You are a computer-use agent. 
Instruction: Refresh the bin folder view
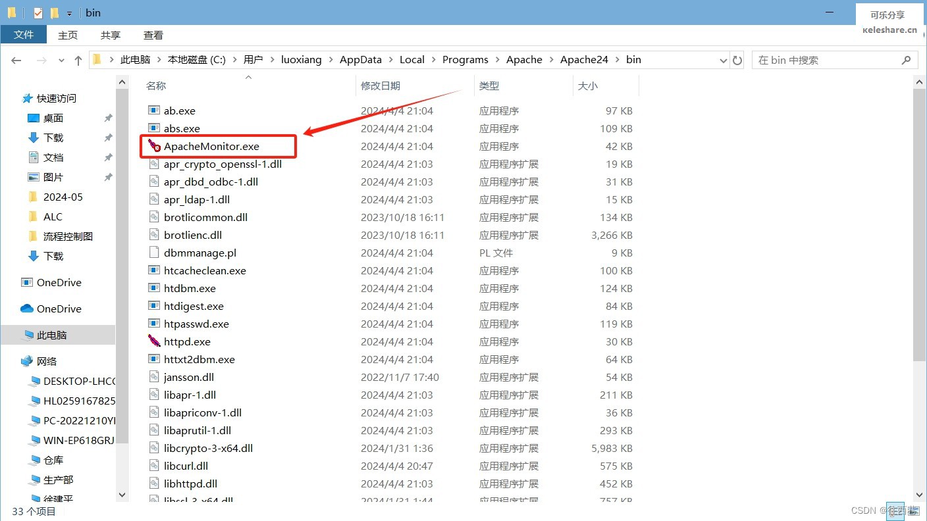(x=737, y=60)
